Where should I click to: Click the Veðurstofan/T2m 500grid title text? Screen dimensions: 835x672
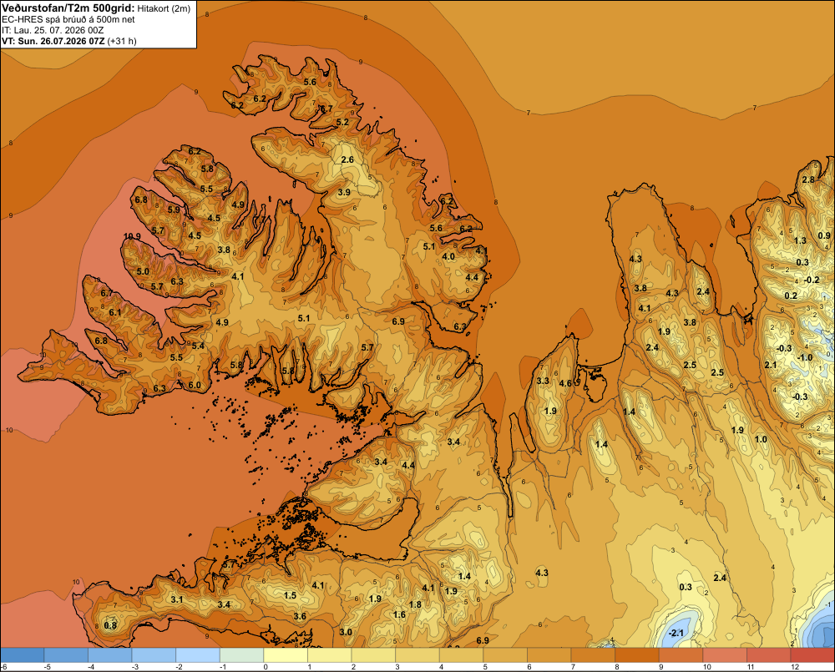(68, 8)
